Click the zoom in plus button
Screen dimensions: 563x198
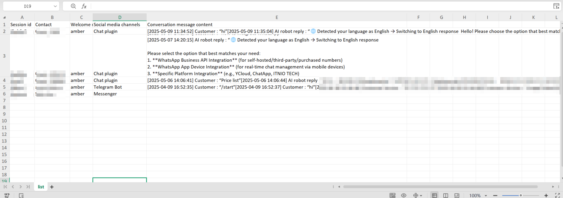pyautogui.click(x=546, y=196)
